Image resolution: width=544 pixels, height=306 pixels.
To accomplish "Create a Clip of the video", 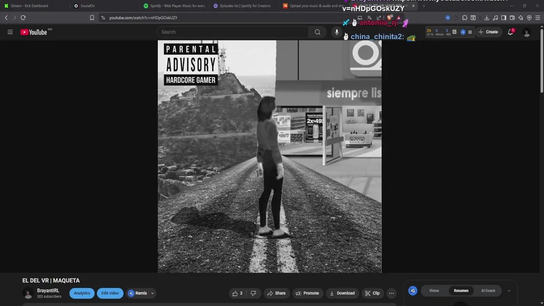I will tap(372, 293).
